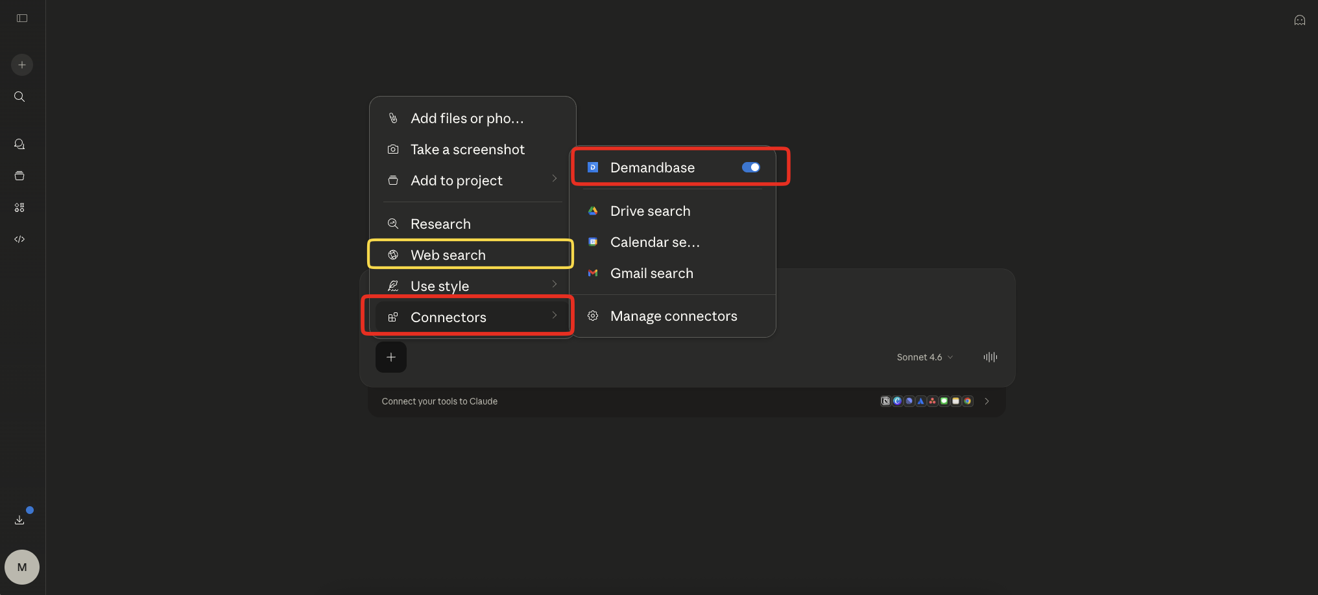Click the connector app icons row
The width and height of the screenshot is (1318, 595).
click(x=927, y=401)
